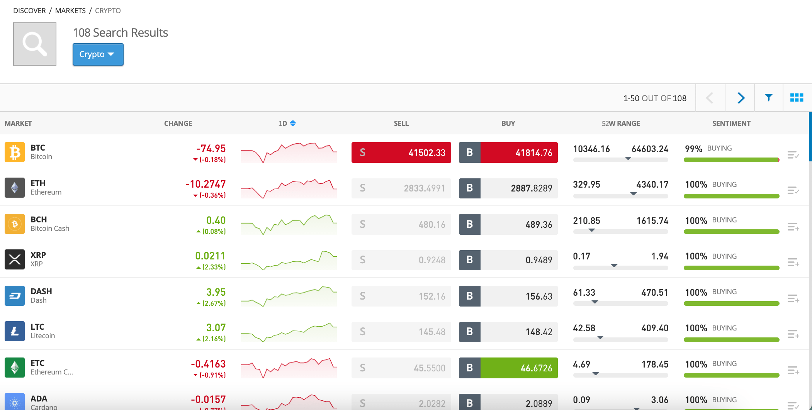Viewport: 812px width, 410px height.
Task: Change the 1D chart period selector
Action: [287, 124]
